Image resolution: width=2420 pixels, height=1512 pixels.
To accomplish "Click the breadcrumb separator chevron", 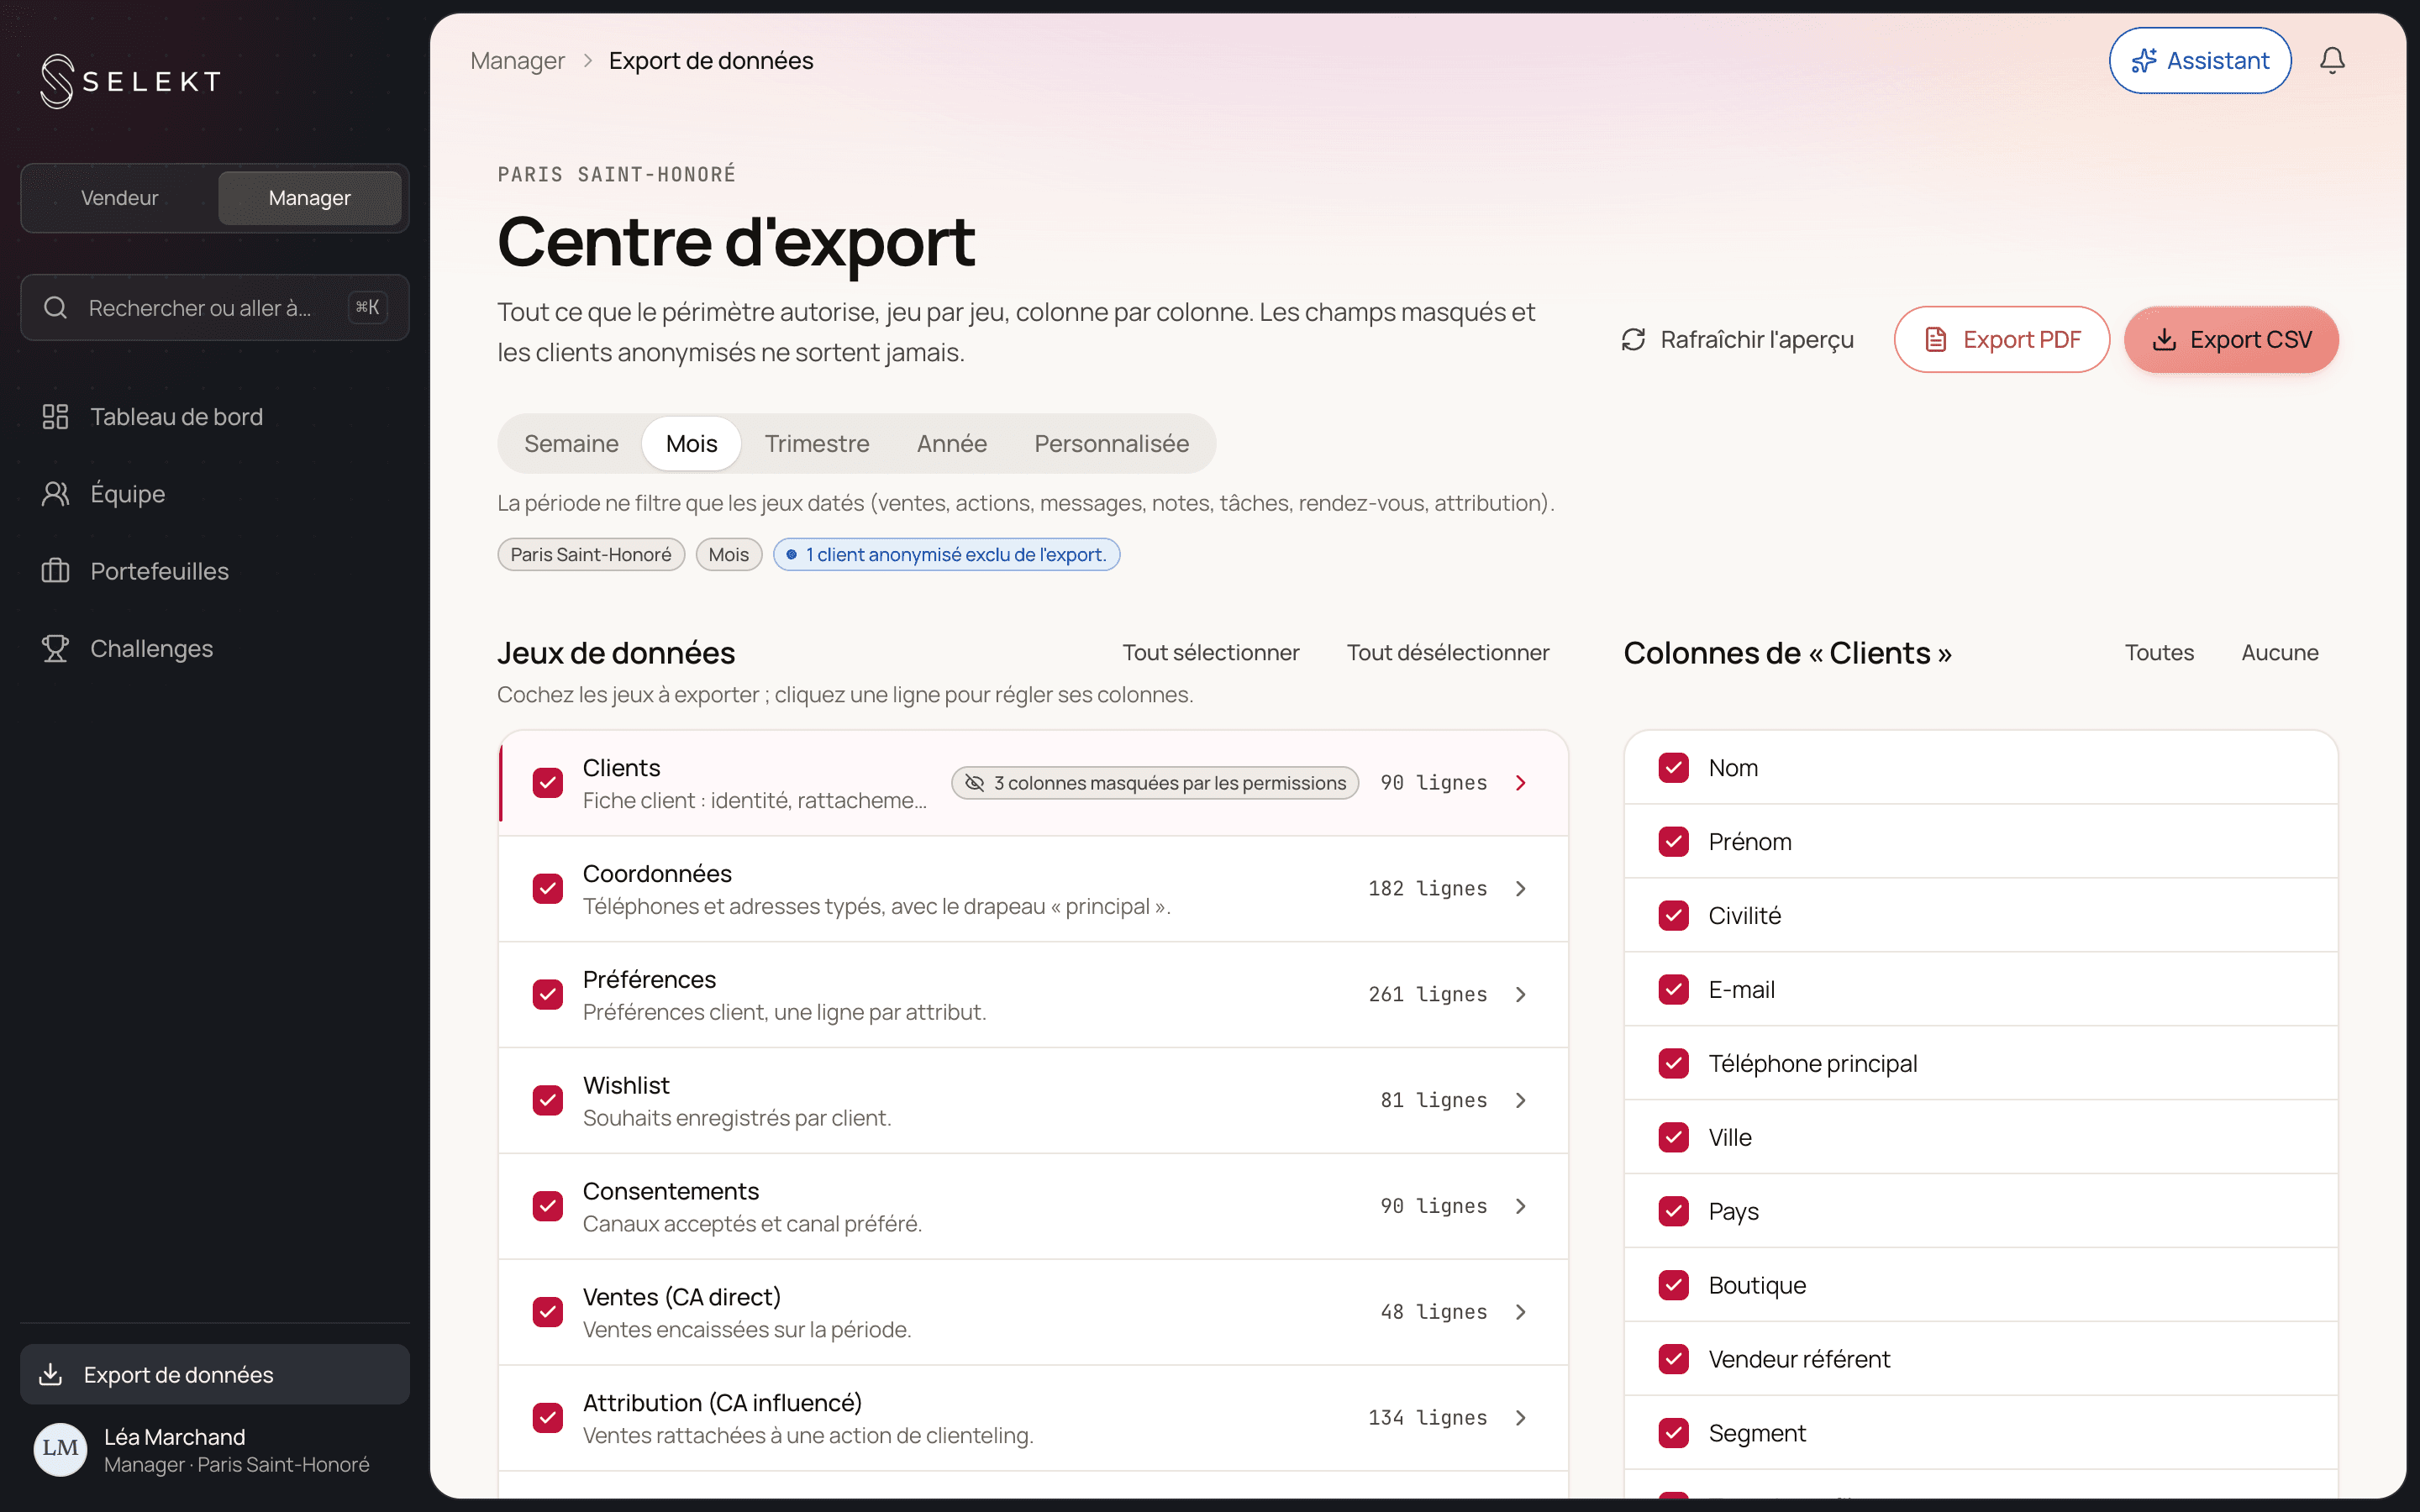I will coord(587,61).
